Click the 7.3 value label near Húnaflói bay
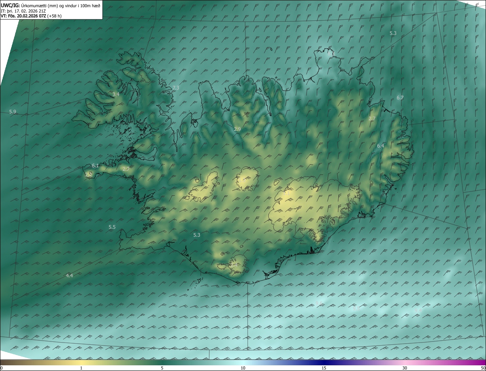This screenshot has width=486, height=371. pyautogui.click(x=176, y=88)
